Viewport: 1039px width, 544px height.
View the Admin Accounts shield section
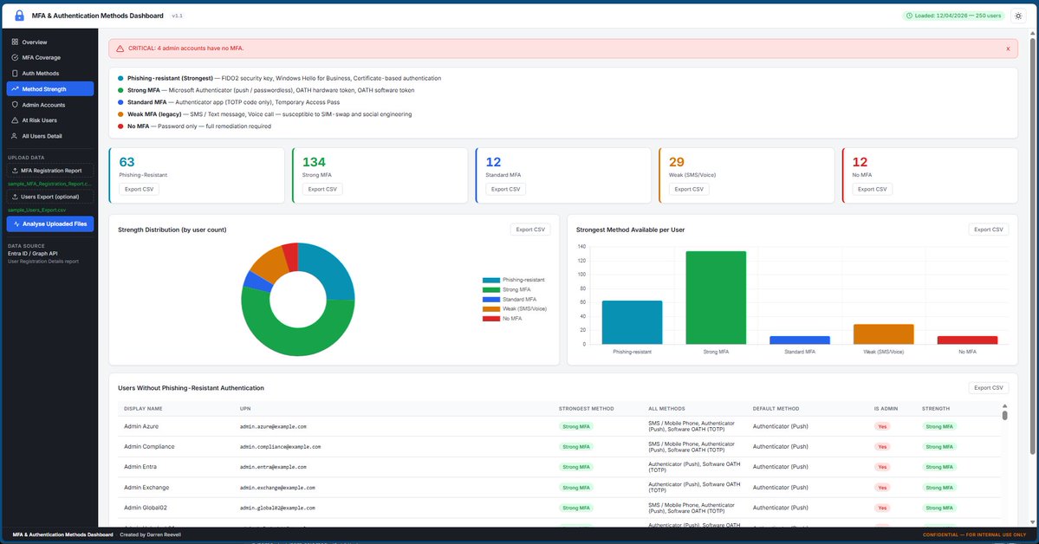(39, 103)
